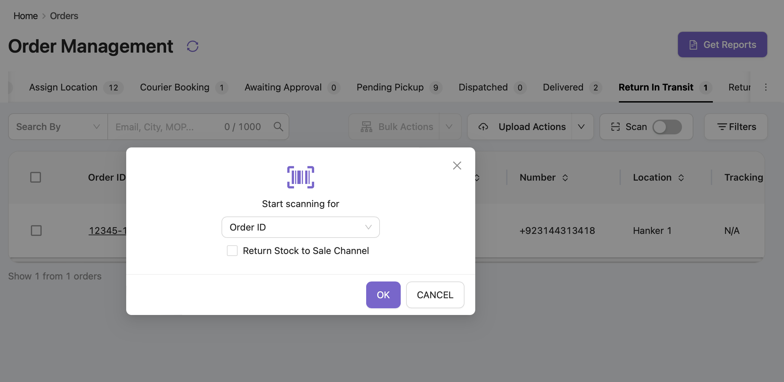
Task: Open the Pending Pickup tab
Action: pyautogui.click(x=399, y=87)
